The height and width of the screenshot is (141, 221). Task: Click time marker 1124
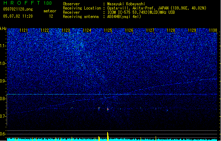[x=87, y=30]
